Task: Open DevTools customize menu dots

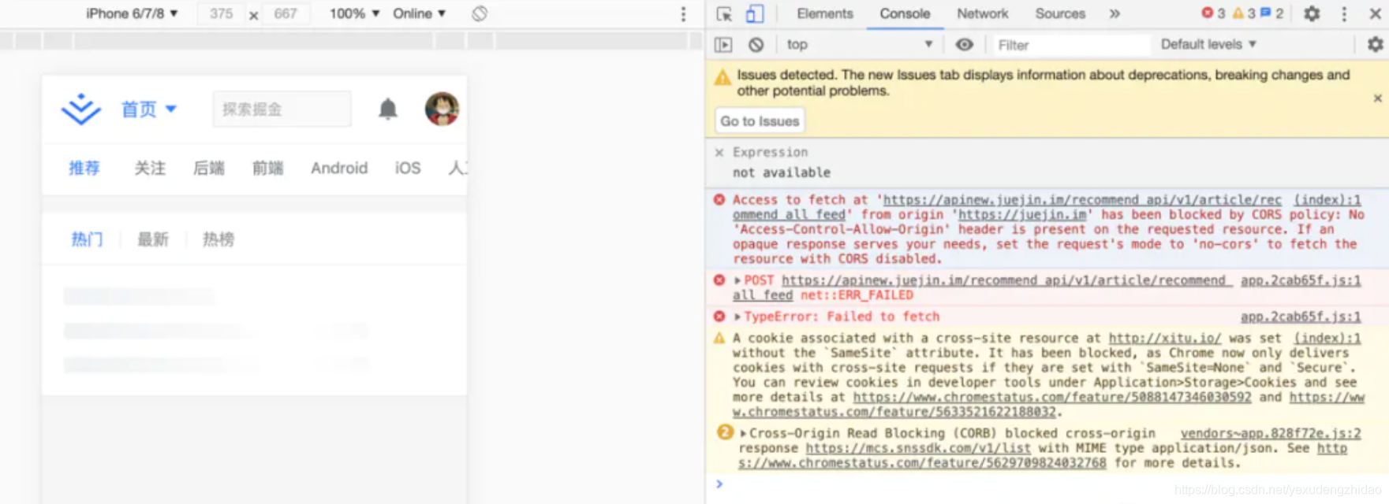Action: point(1344,13)
